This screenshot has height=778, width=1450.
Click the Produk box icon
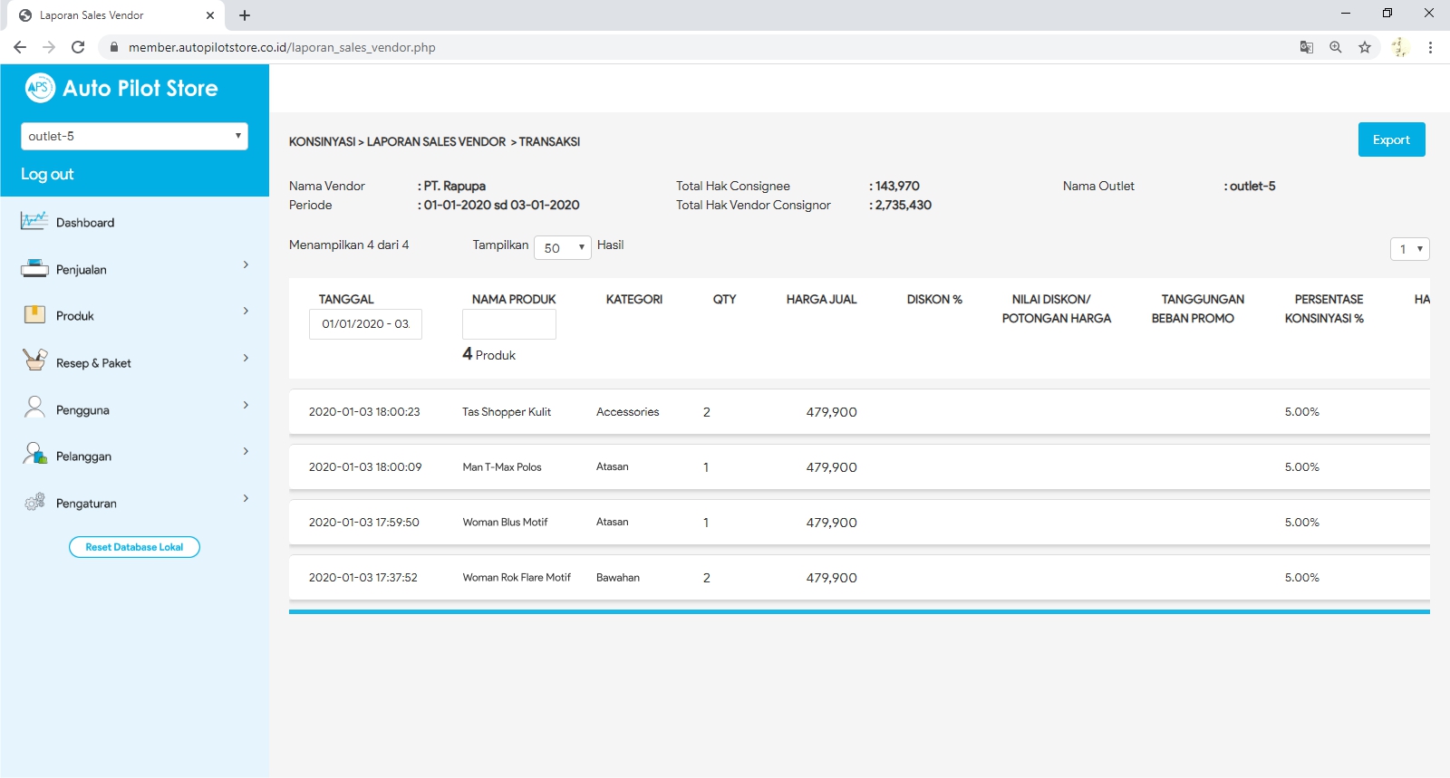point(34,314)
